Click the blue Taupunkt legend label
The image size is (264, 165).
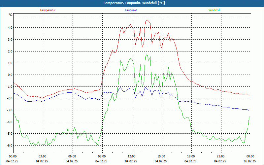point(131,10)
